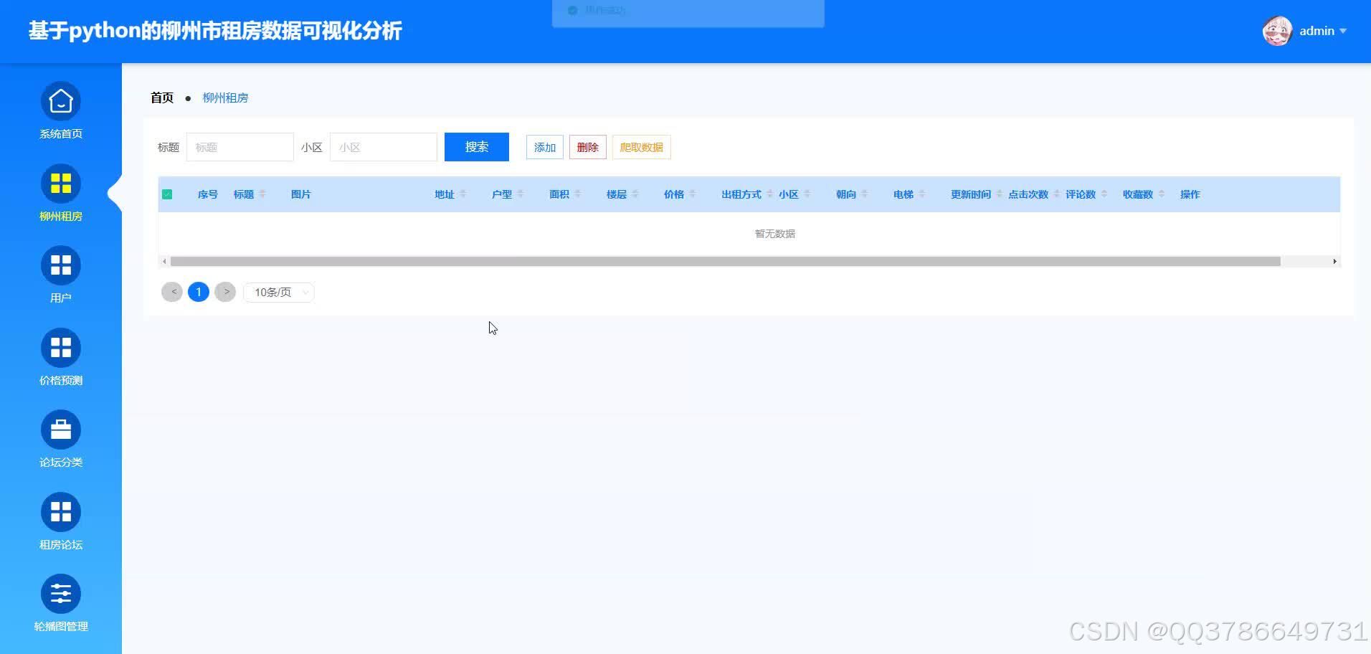Click the 搜索 search button
Image resolution: width=1371 pixels, height=654 pixels.
tap(476, 146)
